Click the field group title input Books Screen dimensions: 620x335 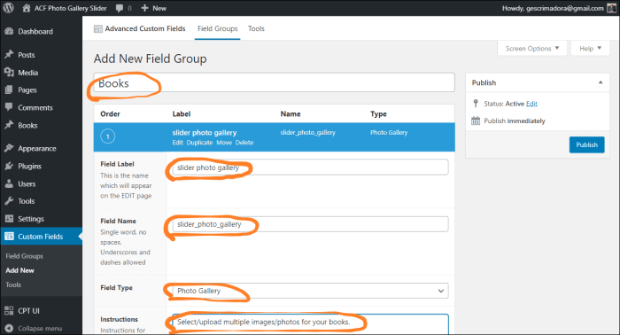274,83
